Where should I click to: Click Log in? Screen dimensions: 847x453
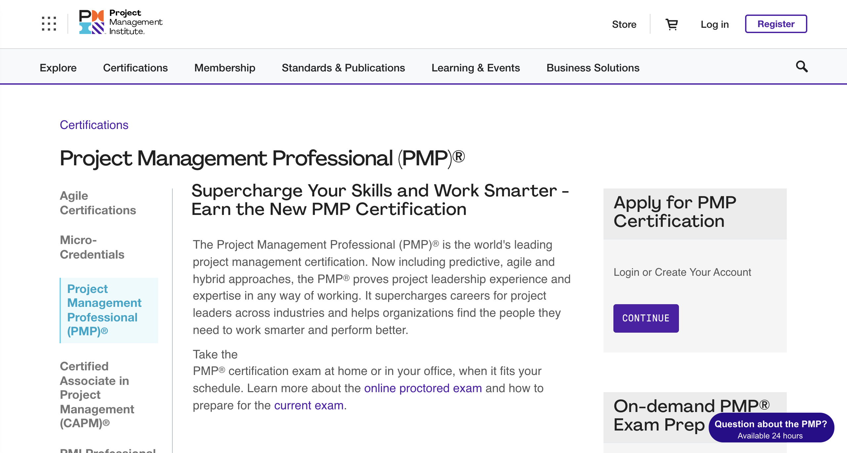[715, 24]
